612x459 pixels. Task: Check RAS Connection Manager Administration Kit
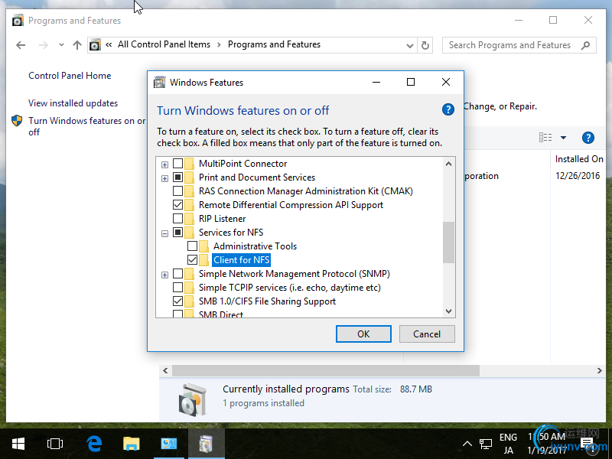[x=177, y=190]
